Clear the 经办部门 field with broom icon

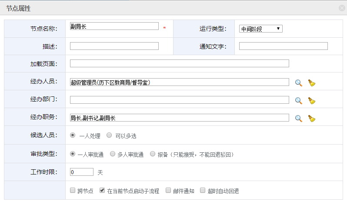[x=312, y=101]
